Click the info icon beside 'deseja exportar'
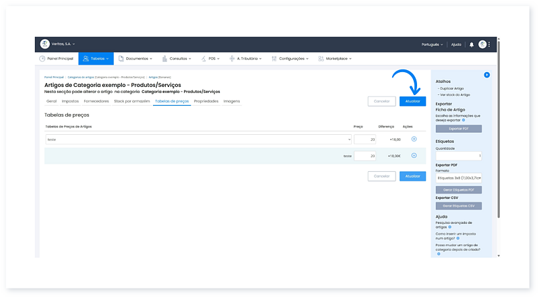 point(464,120)
